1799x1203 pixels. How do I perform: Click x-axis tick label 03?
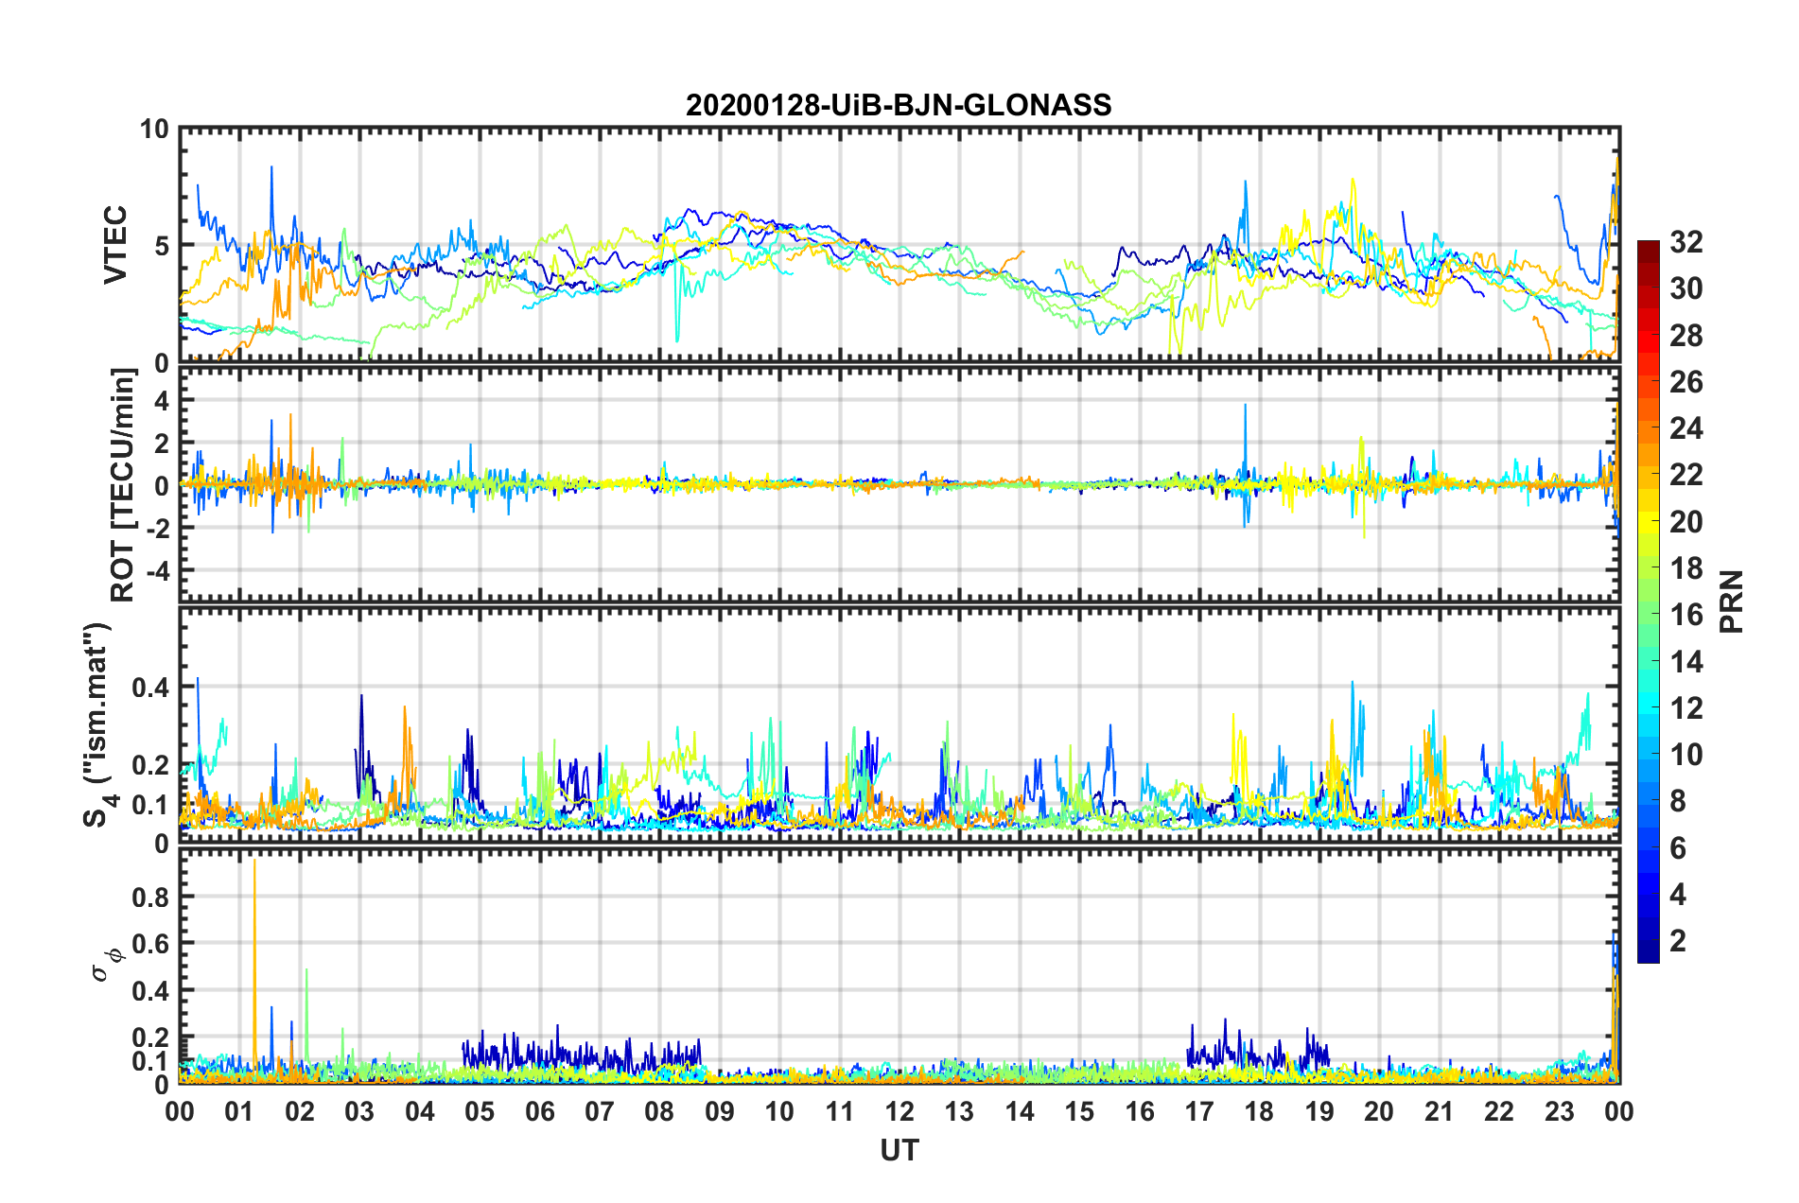(x=359, y=1111)
